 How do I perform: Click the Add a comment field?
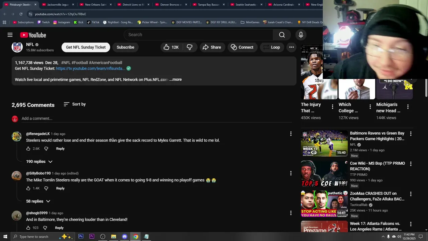pyautogui.click(x=156, y=118)
